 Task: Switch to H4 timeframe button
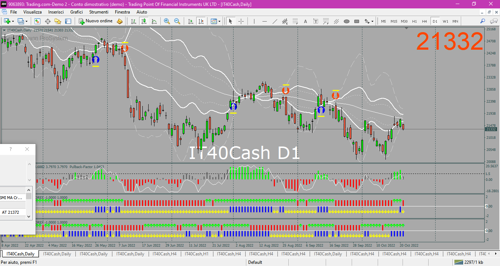[425, 21]
